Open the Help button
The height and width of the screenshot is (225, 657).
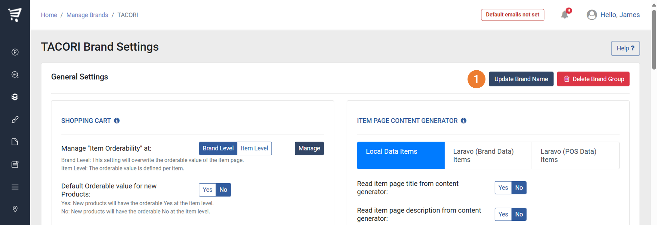[625, 48]
